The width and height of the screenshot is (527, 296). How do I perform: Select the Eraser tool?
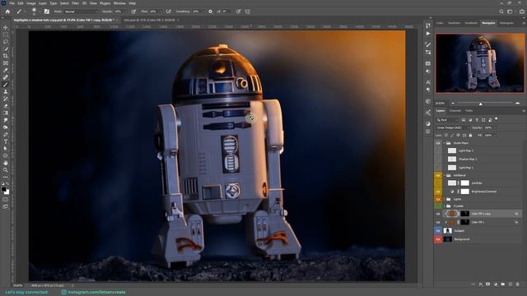(6, 106)
